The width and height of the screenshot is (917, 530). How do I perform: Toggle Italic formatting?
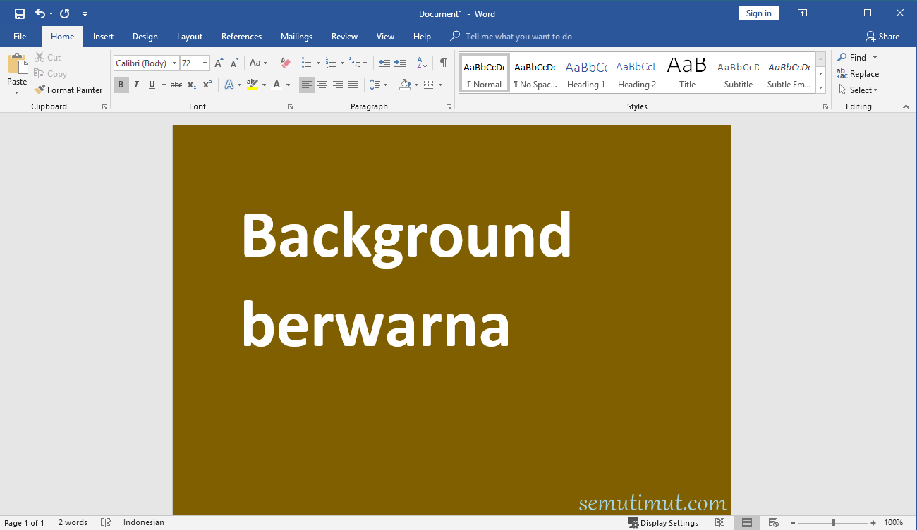point(136,85)
